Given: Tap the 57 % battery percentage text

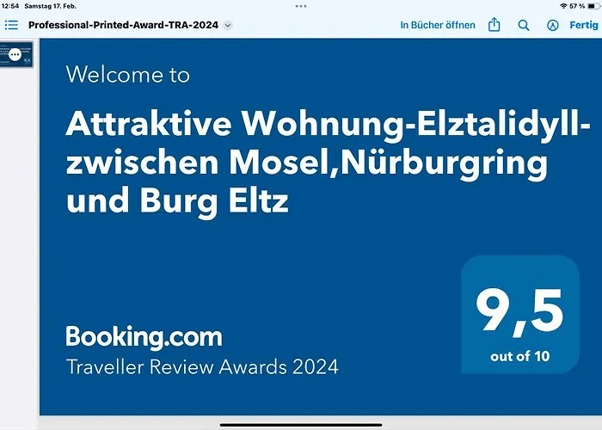Looking at the screenshot, I should pyautogui.click(x=577, y=6).
